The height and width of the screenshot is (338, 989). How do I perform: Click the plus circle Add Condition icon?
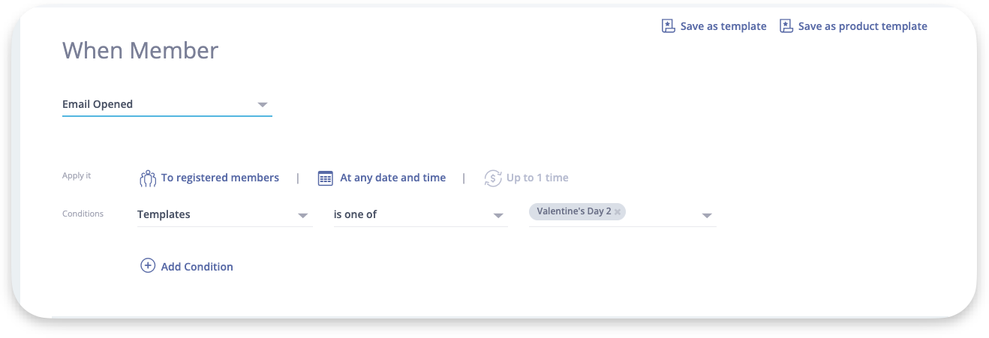(148, 266)
